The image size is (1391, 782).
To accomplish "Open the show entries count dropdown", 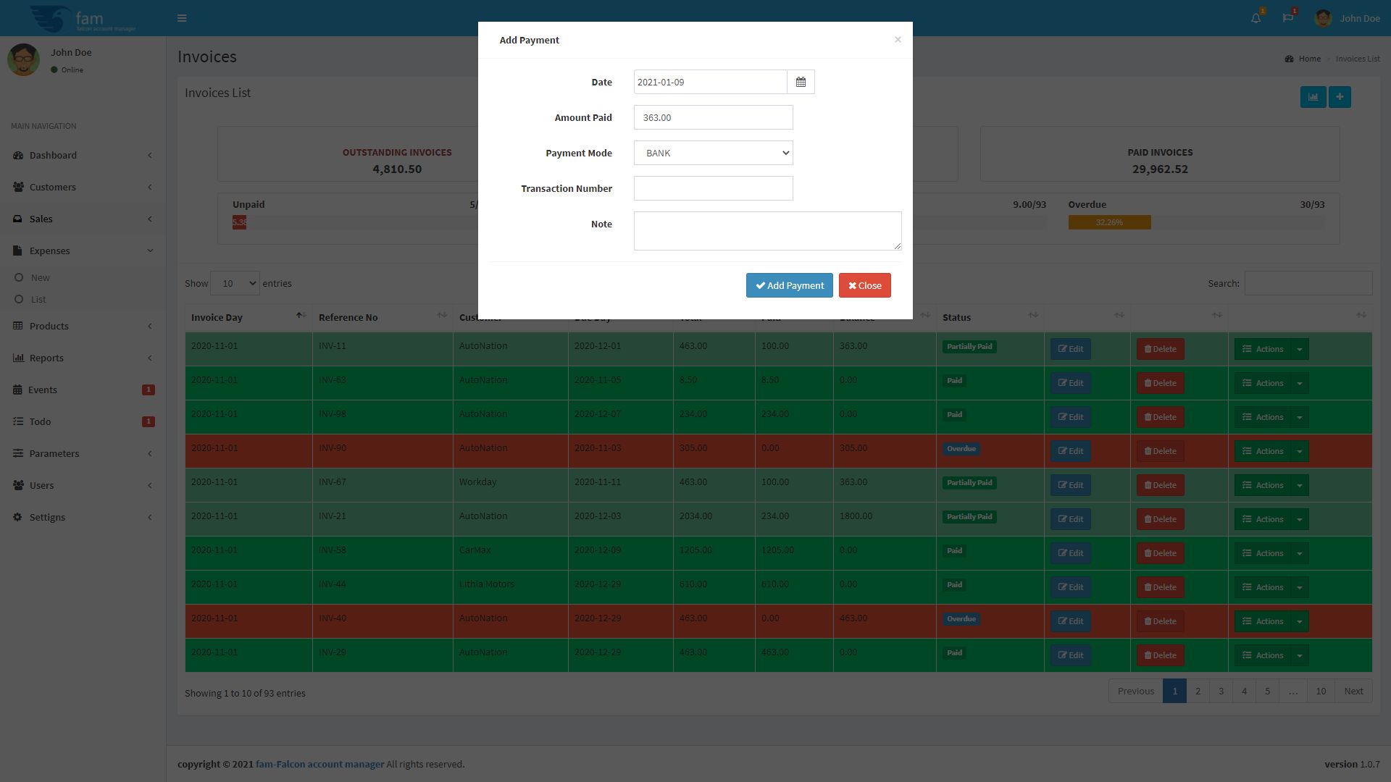I will point(235,283).
